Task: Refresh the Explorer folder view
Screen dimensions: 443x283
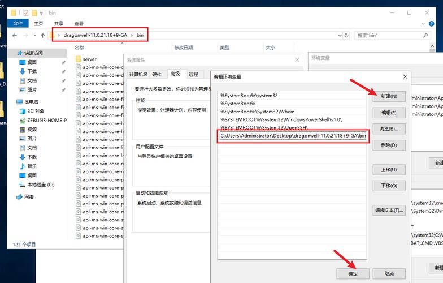Action: tap(346, 35)
